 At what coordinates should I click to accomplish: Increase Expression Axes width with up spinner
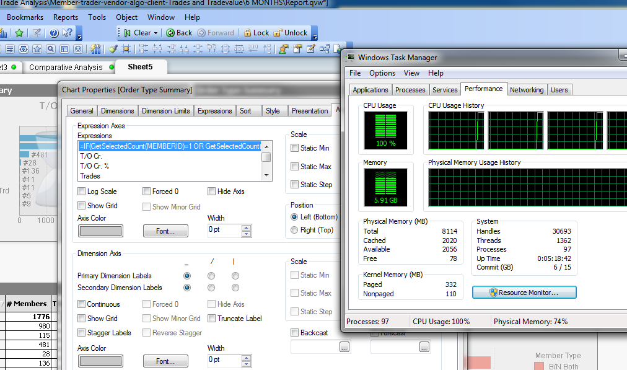247,227
